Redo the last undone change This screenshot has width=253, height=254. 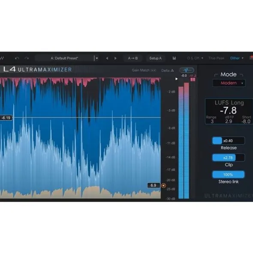tap(27, 58)
